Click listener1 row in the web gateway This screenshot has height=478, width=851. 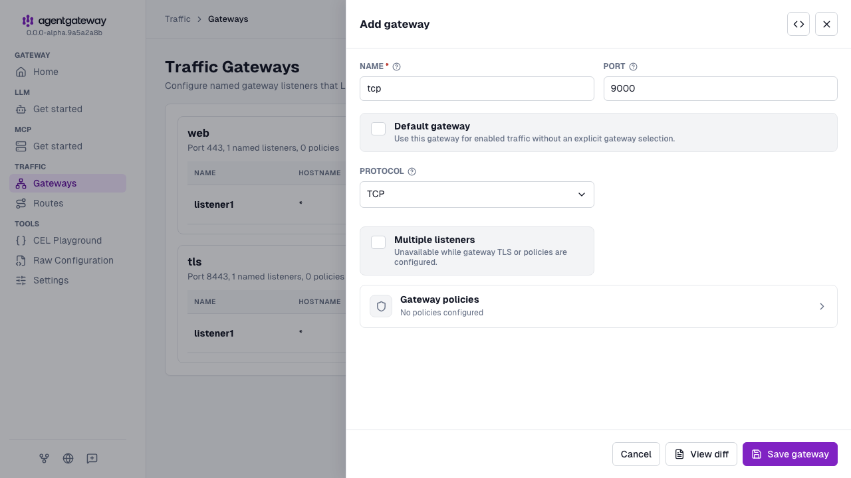pos(266,204)
